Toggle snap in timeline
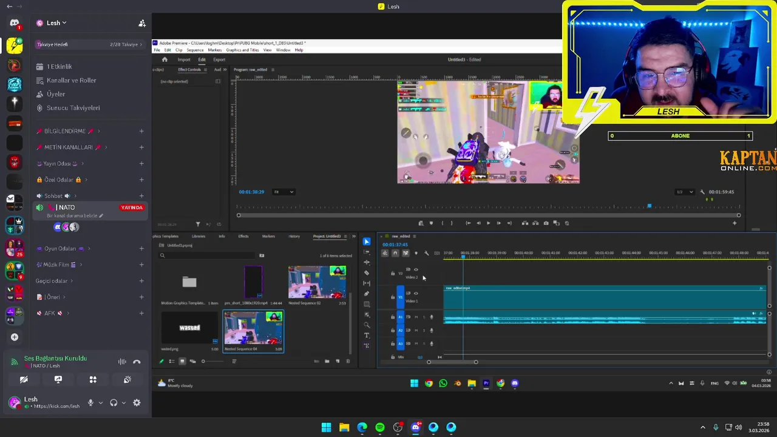The width and height of the screenshot is (777, 437). coord(395,253)
